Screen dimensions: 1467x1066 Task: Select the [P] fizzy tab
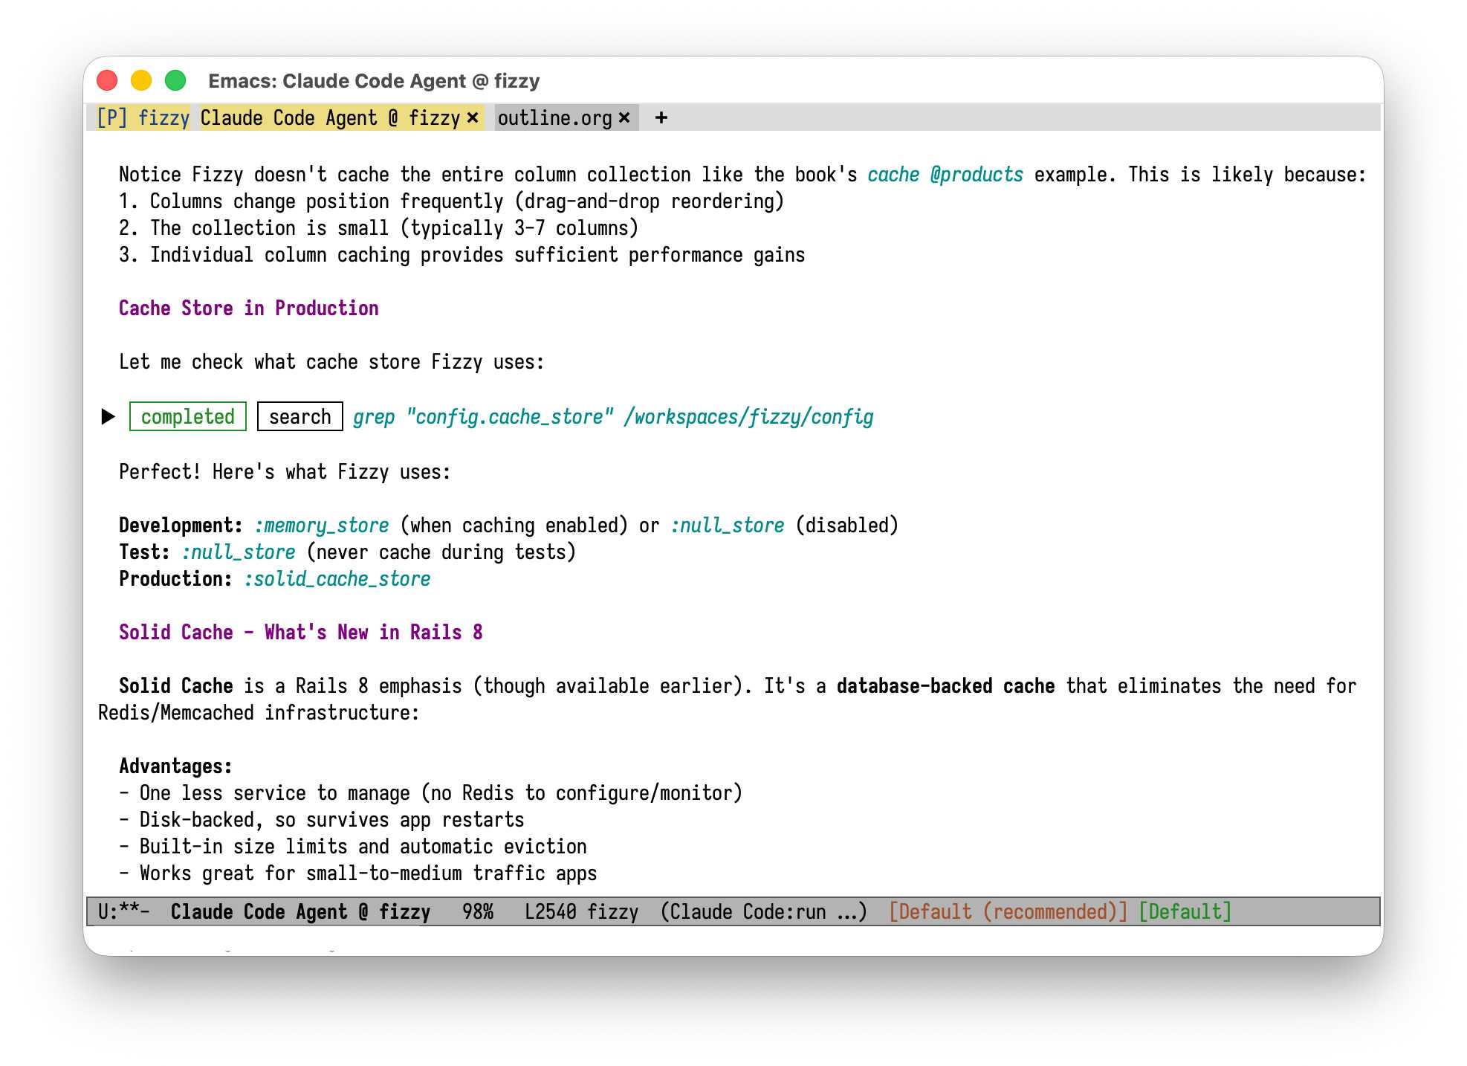point(143,117)
